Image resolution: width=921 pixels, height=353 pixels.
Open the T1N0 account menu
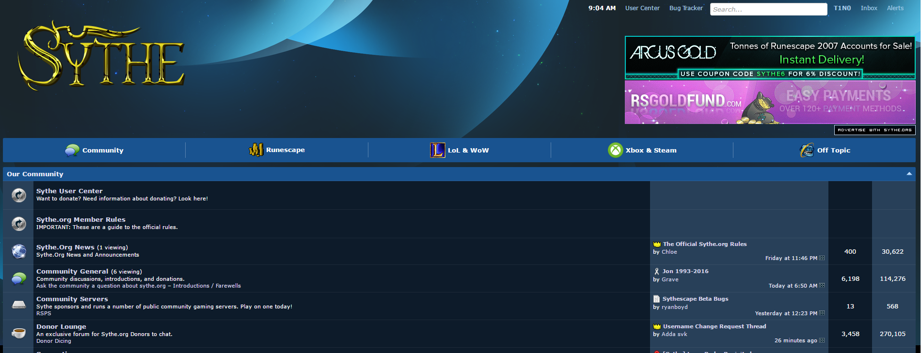tap(842, 8)
